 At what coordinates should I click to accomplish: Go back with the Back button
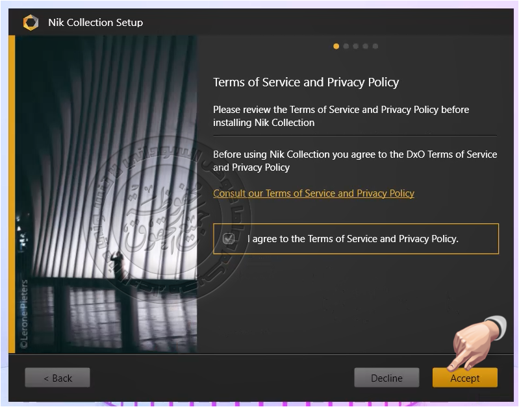coord(57,378)
